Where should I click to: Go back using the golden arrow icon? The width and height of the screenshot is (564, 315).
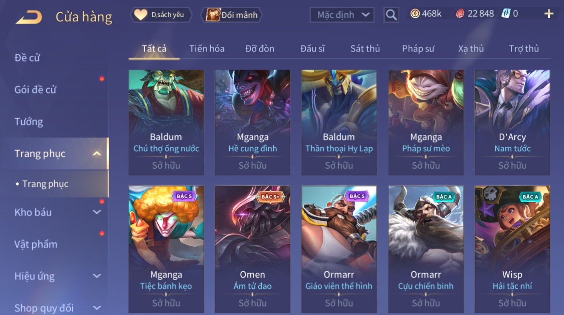pyautogui.click(x=29, y=17)
